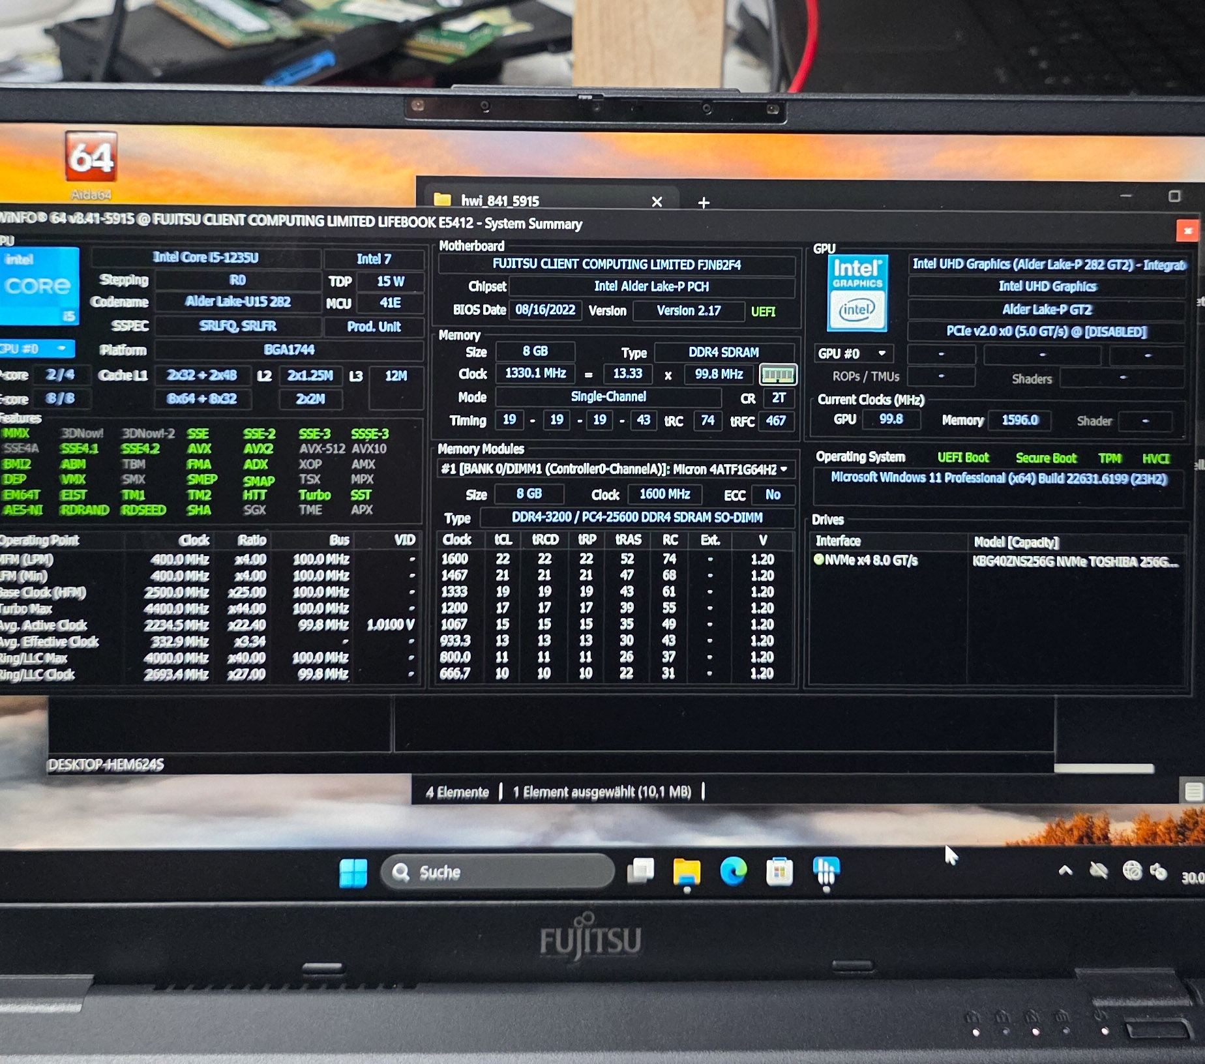Screen dimensions: 1205x1064
Task: Close the hwi_841_5915 File Explorer tab
Action: [x=657, y=202]
